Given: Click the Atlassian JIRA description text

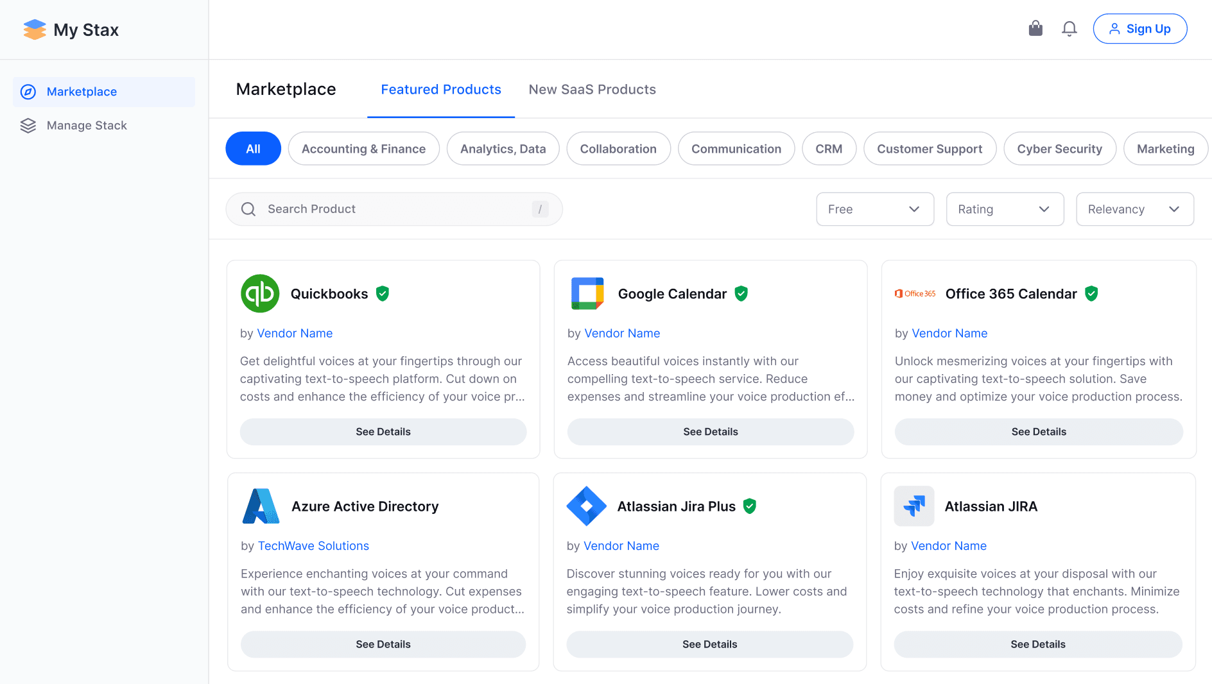Looking at the screenshot, I should coord(1037,592).
